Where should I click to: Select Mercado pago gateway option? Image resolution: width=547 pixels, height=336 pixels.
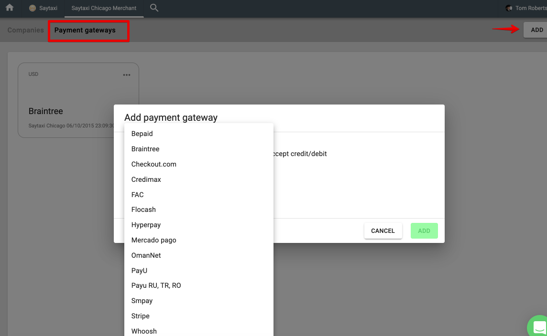pos(199,240)
